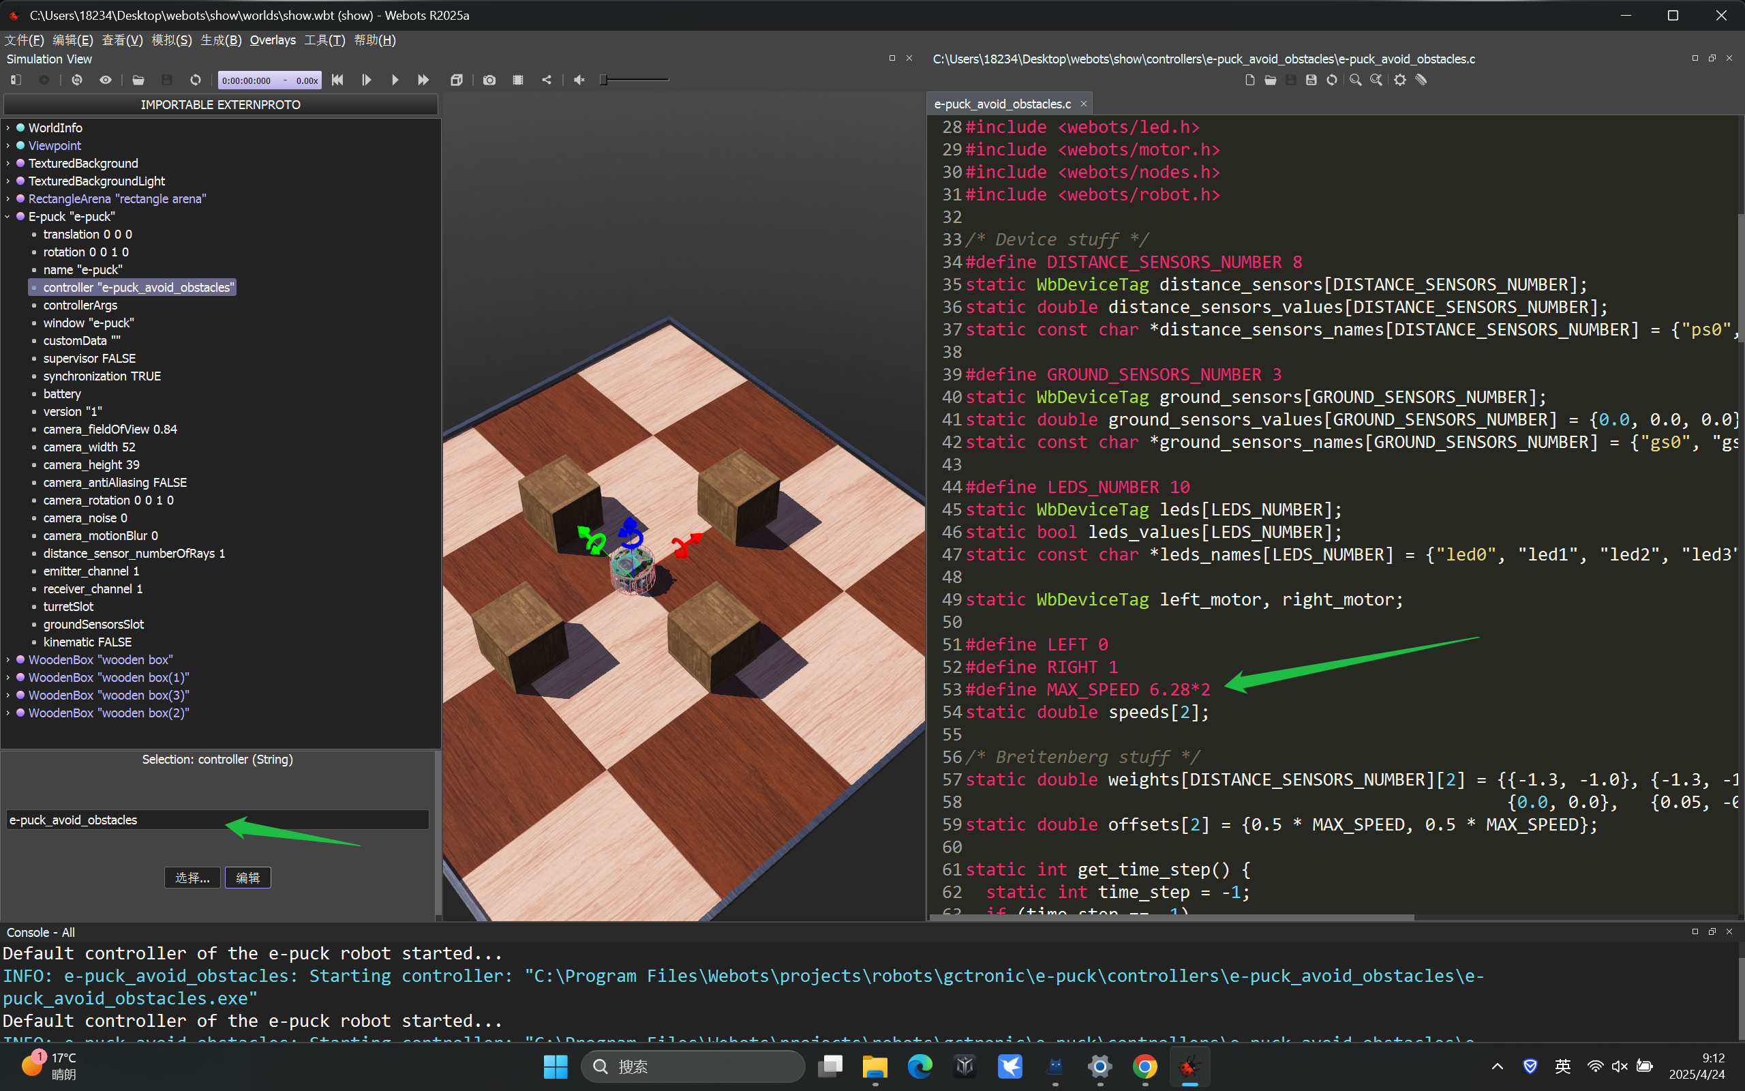Click the share simulation icon
The image size is (1745, 1091).
click(x=547, y=80)
